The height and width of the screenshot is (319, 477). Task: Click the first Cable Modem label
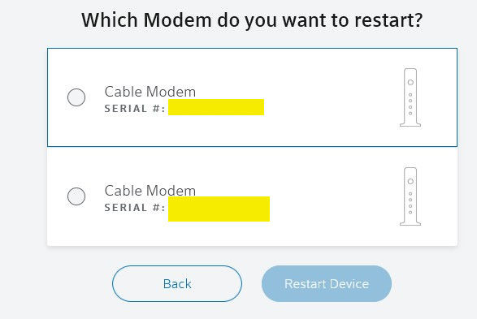tap(150, 92)
